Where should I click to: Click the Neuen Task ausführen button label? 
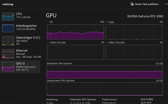147,4
